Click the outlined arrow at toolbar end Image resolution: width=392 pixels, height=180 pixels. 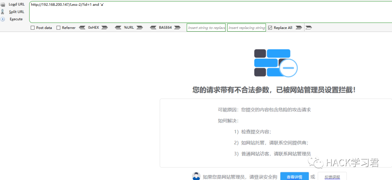[x=309, y=28]
